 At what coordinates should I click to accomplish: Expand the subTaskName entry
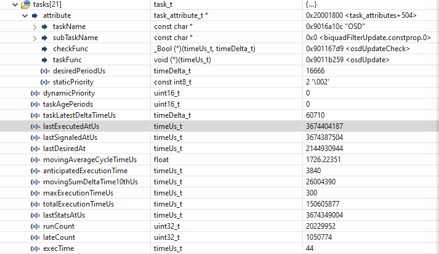coord(34,38)
